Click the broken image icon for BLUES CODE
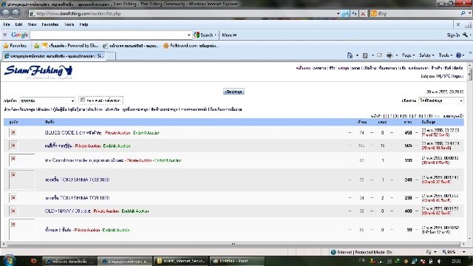Screen dimensions: 473x266 [13, 132]
